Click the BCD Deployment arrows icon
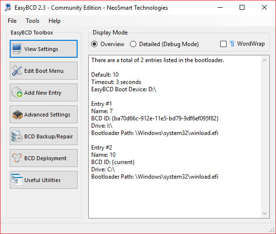The image size is (276, 234). [x=17, y=158]
